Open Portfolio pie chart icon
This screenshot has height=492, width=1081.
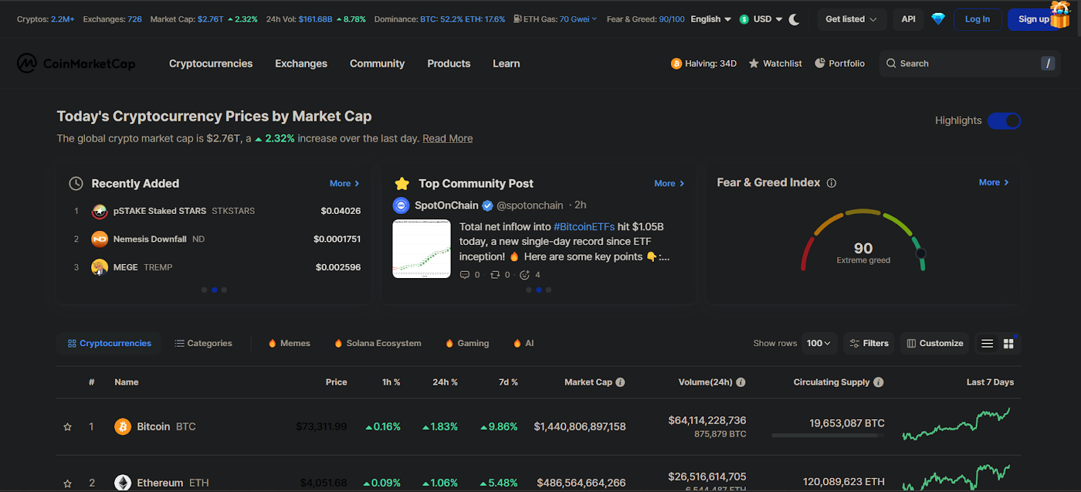[x=820, y=63]
